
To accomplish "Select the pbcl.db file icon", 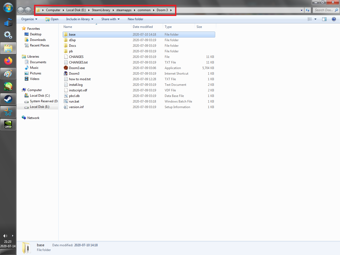I will point(66,96).
